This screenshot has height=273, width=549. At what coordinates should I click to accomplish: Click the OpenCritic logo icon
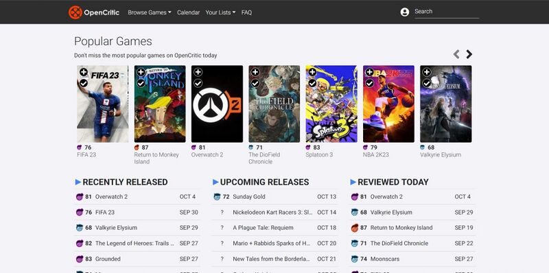[x=75, y=12]
